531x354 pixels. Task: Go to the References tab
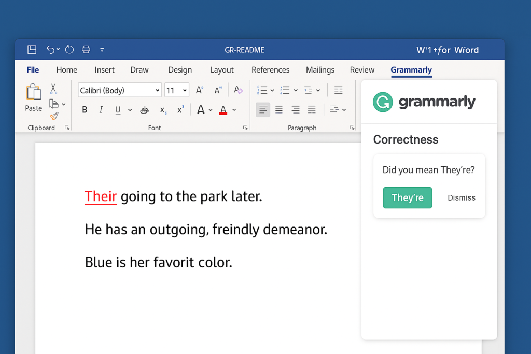270,70
